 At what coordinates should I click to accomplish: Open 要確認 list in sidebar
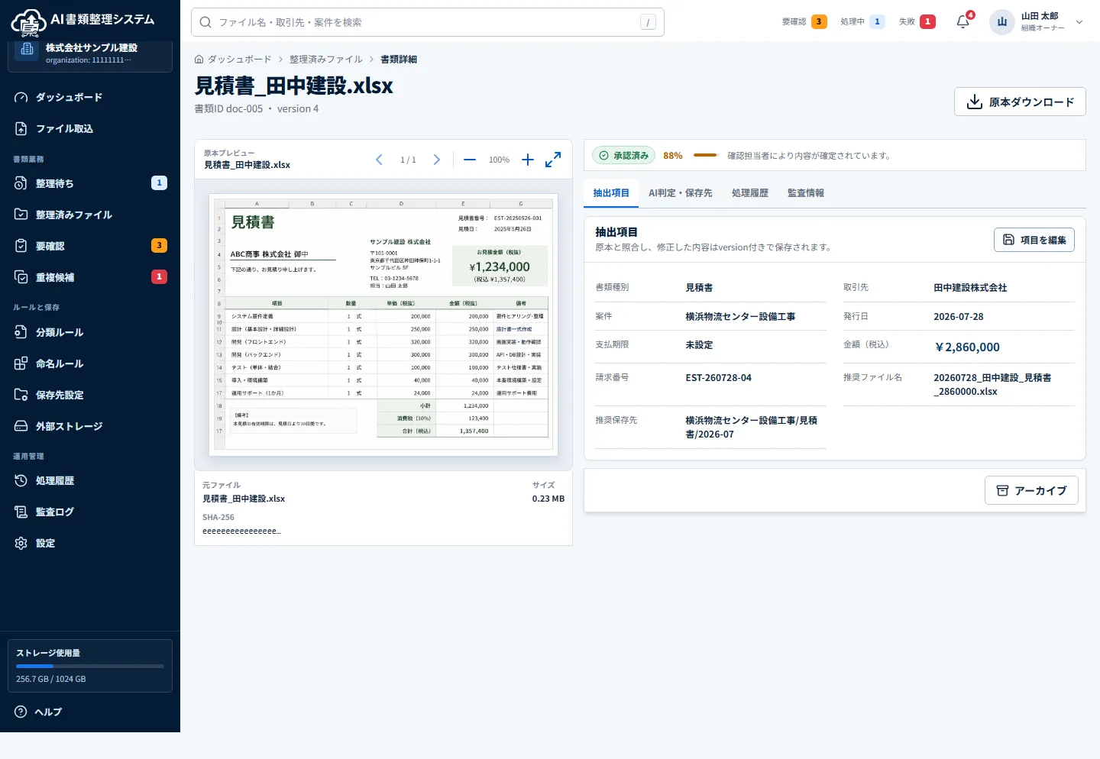[x=90, y=246]
